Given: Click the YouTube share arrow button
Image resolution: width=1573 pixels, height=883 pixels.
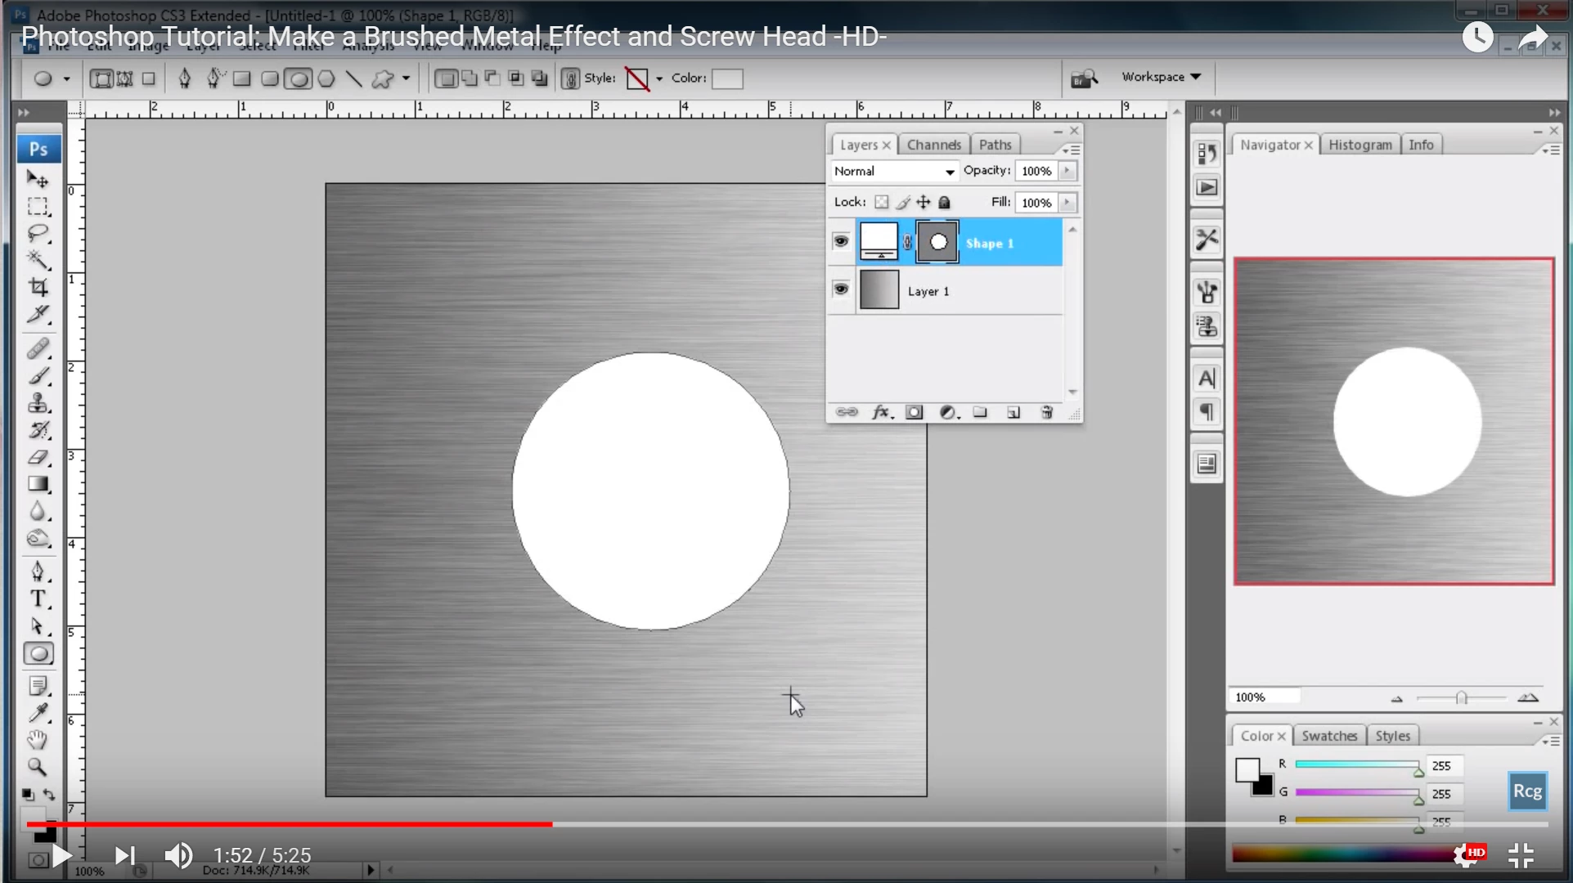Looking at the screenshot, I should pos(1532,38).
